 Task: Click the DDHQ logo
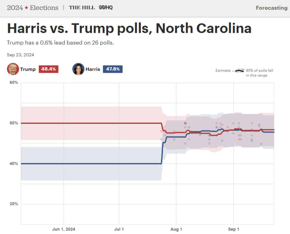(106, 8)
